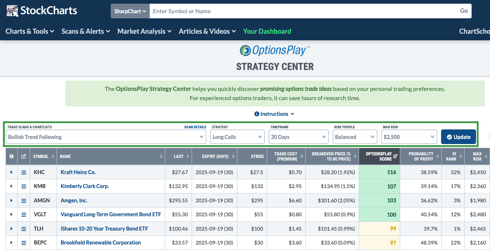Sort table by Last price column
Viewport: 490px width, 250px height.
coord(178,157)
